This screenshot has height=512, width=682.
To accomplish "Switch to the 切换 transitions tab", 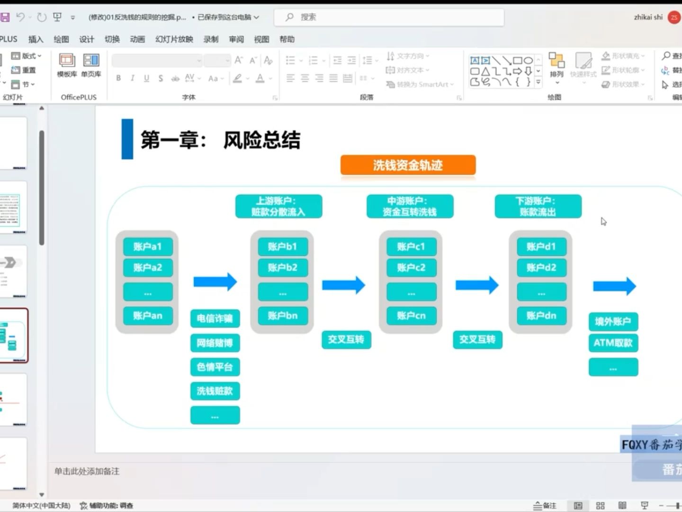I will point(112,39).
